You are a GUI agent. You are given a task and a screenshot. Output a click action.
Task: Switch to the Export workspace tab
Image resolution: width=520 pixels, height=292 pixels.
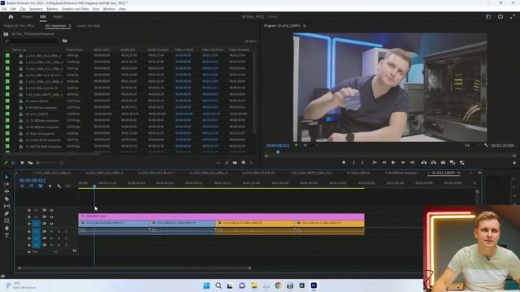58,16
